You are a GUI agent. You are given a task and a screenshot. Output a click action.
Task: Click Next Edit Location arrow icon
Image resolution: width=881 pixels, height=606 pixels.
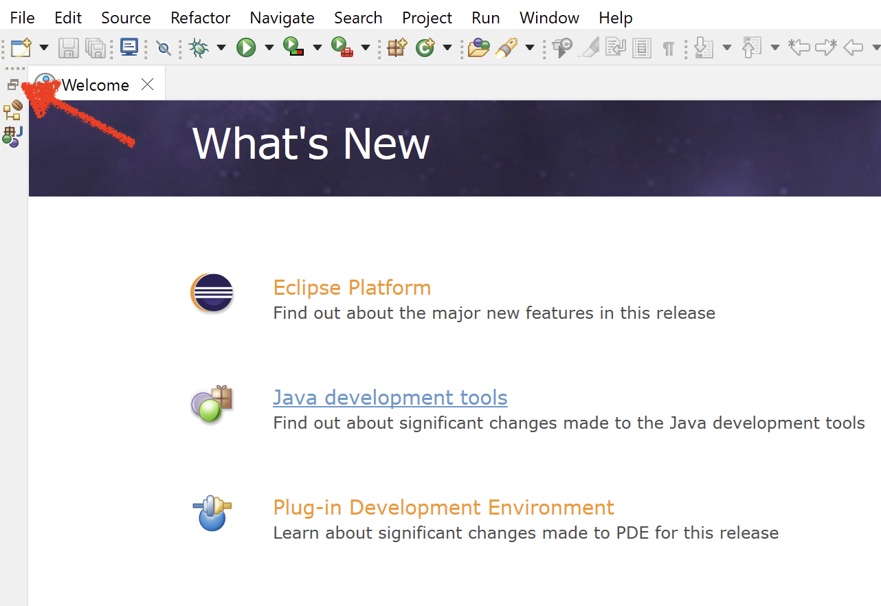826,47
